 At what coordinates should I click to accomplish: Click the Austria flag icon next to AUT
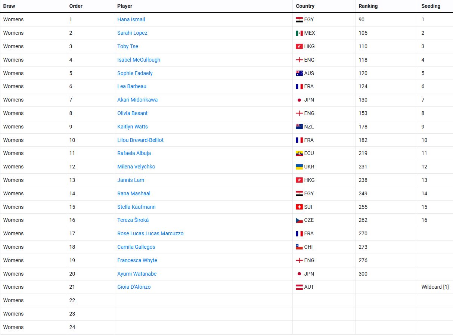[x=299, y=287]
